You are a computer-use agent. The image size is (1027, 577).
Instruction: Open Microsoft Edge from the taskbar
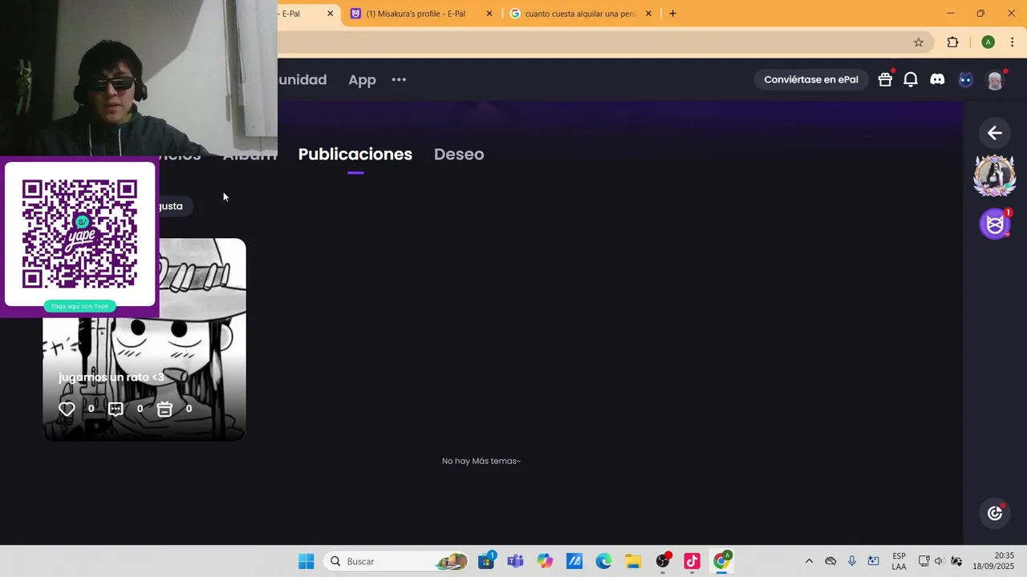point(603,561)
